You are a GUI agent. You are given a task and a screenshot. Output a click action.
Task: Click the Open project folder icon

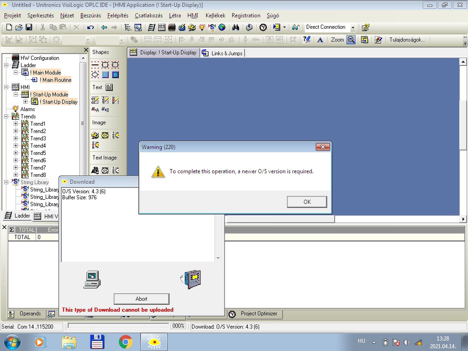(19, 27)
